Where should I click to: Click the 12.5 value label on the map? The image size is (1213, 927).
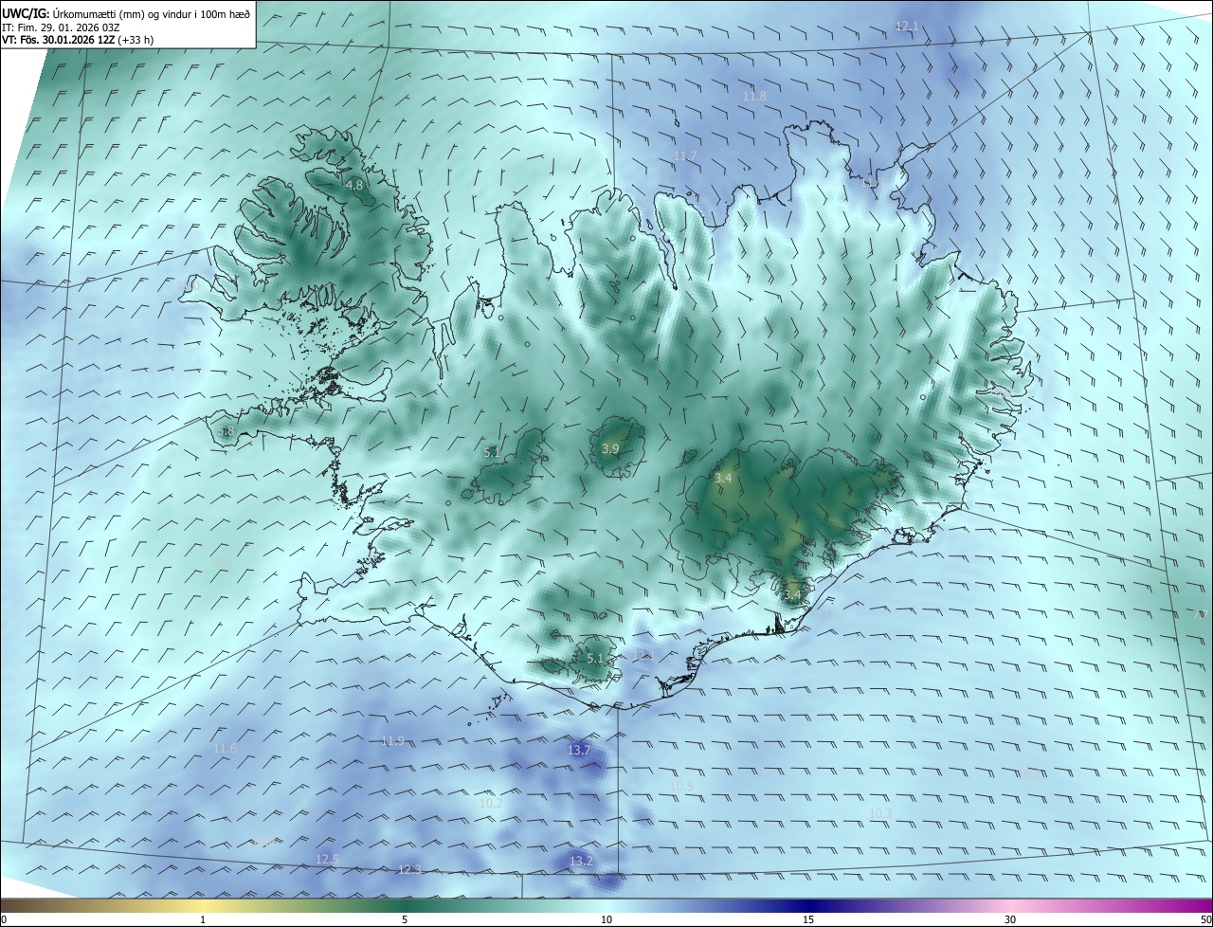pyautogui.click(x=327, y=860)
